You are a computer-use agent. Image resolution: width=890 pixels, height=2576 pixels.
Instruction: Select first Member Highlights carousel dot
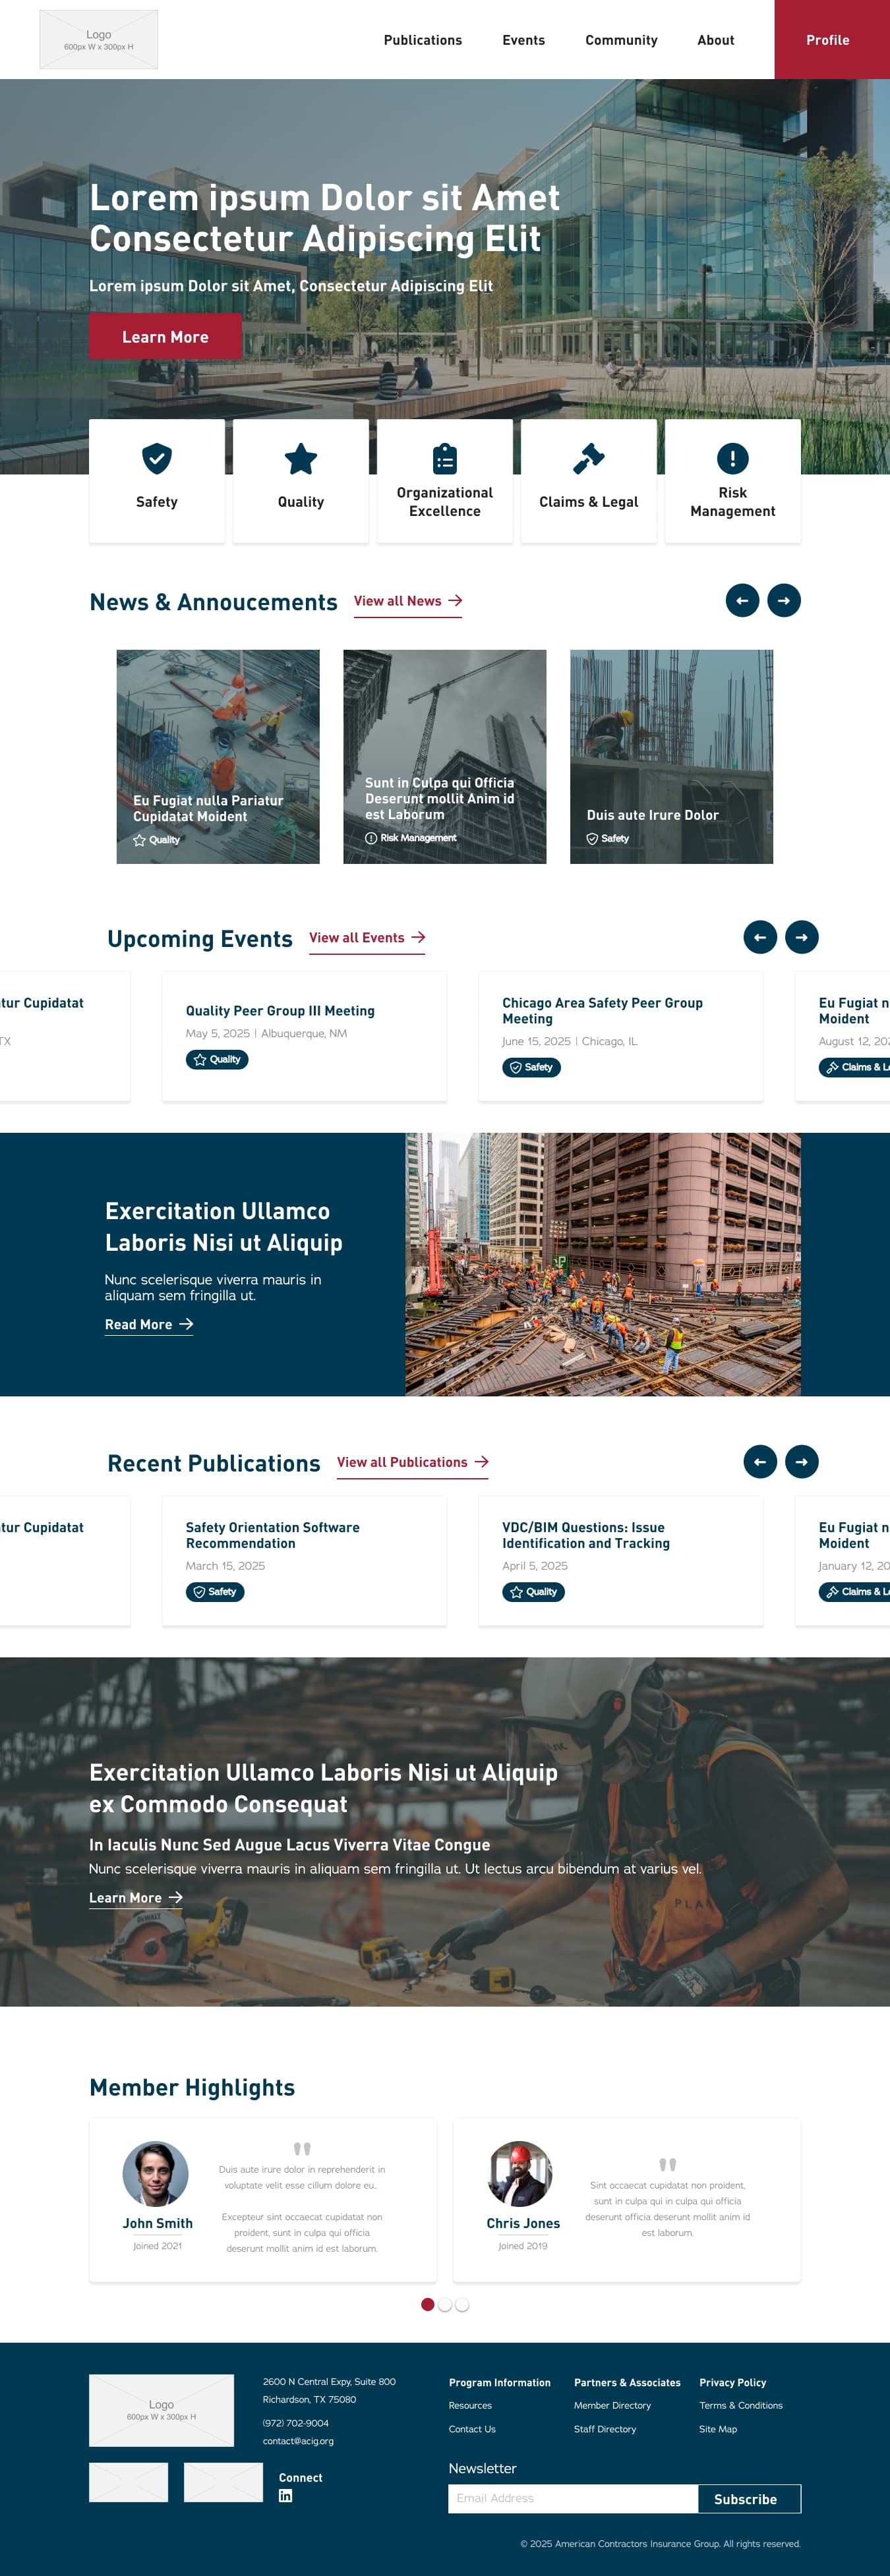click(428, 2304)
